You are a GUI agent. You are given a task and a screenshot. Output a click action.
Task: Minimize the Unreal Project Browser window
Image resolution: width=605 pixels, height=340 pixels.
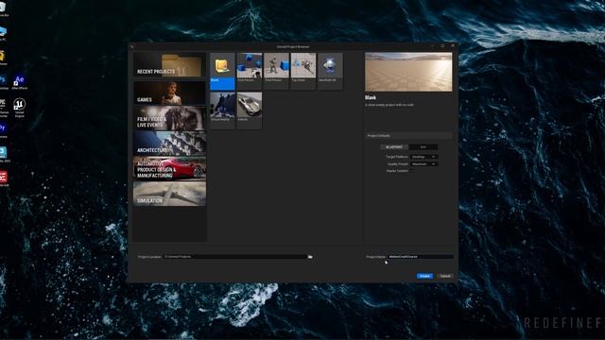[433, 46]
